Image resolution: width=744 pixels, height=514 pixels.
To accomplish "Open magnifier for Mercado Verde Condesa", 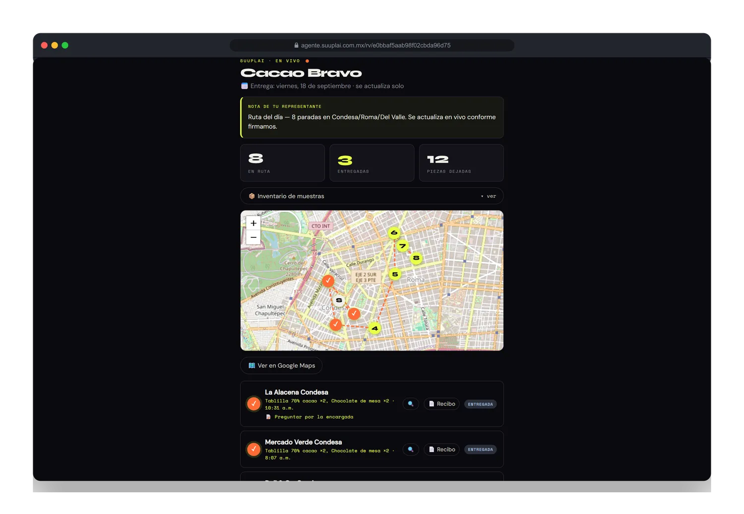I will (411, 450).
